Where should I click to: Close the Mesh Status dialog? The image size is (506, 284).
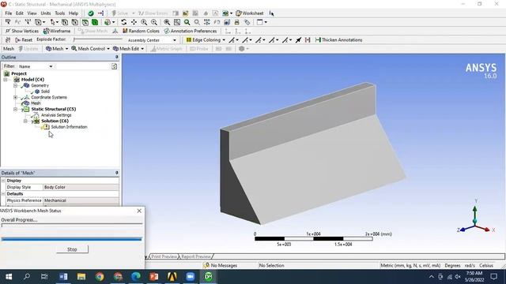click(x=139, y=211)
